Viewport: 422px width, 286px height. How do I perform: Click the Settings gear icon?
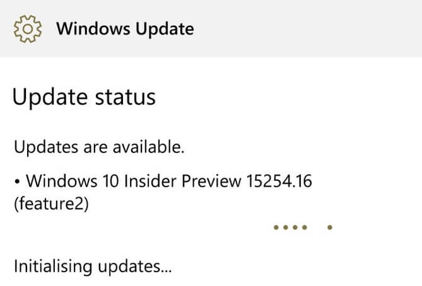28,29
